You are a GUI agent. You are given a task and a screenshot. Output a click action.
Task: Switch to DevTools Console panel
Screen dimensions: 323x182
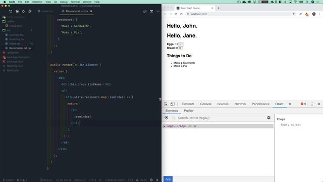coord(205,104)
